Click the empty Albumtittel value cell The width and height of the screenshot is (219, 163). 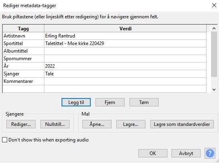pyautogui.click(x=125, y=51)
